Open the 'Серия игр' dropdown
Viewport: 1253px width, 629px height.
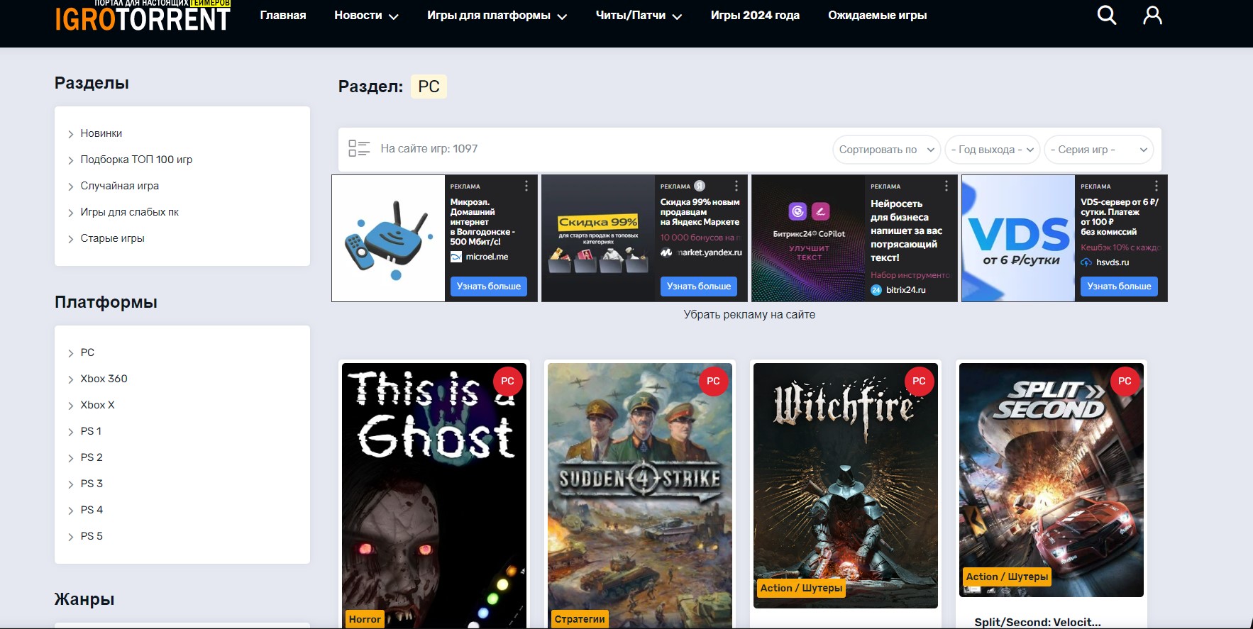pyautogui.click(x=1098, y=150)
